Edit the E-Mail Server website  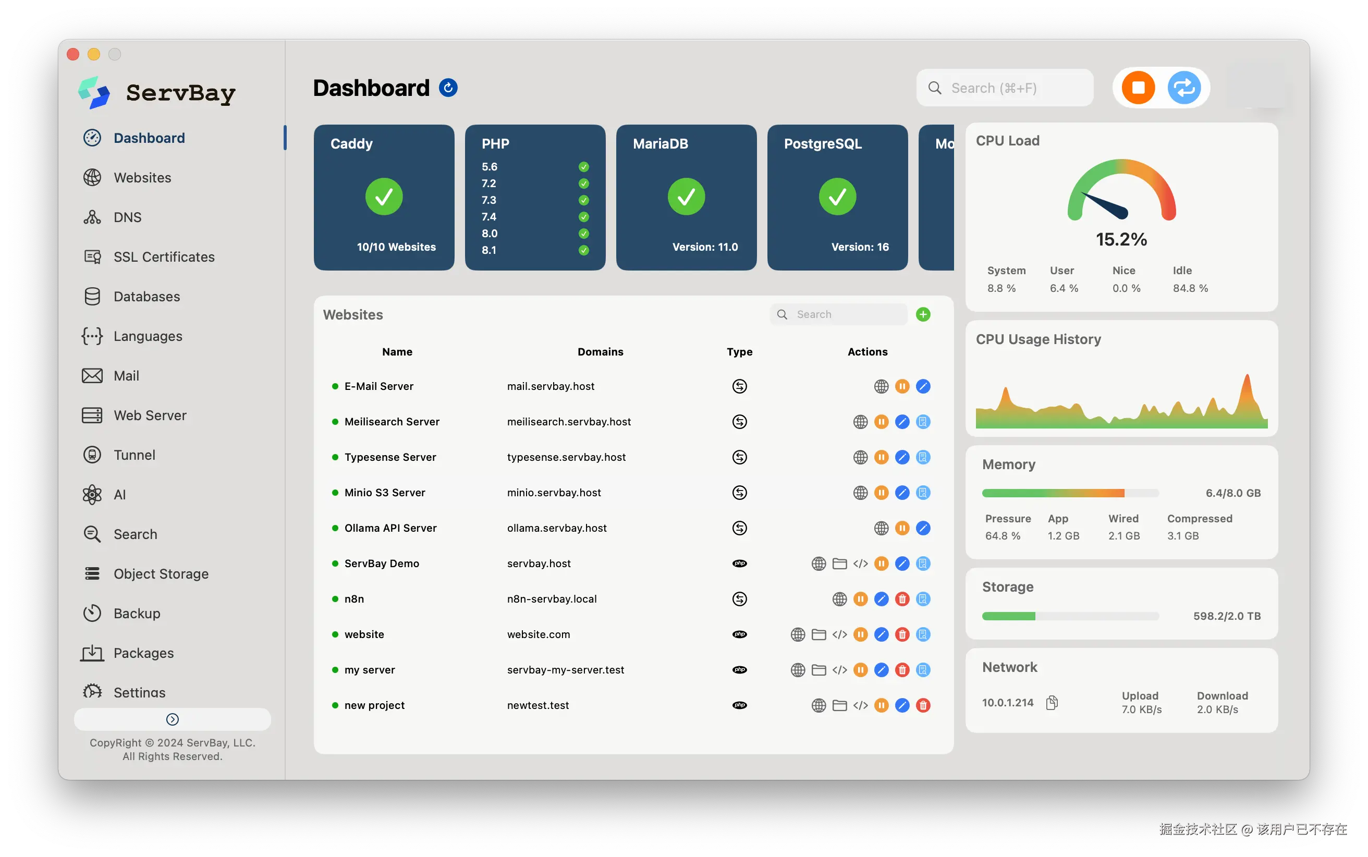tap(923, 387)
